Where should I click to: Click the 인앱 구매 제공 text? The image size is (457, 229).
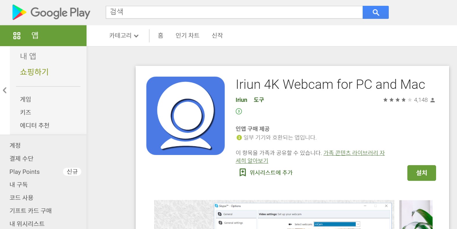coord(253,129)
